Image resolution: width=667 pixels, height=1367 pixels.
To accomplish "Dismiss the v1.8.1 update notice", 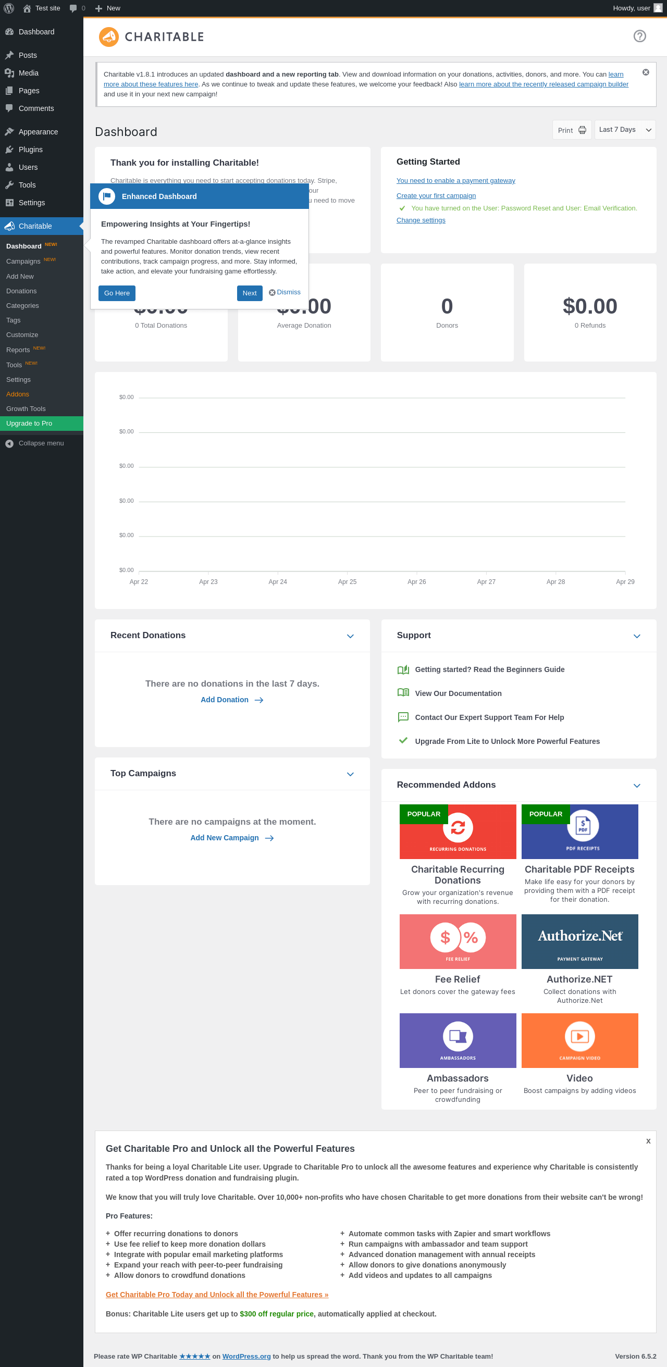I will 645,72.
